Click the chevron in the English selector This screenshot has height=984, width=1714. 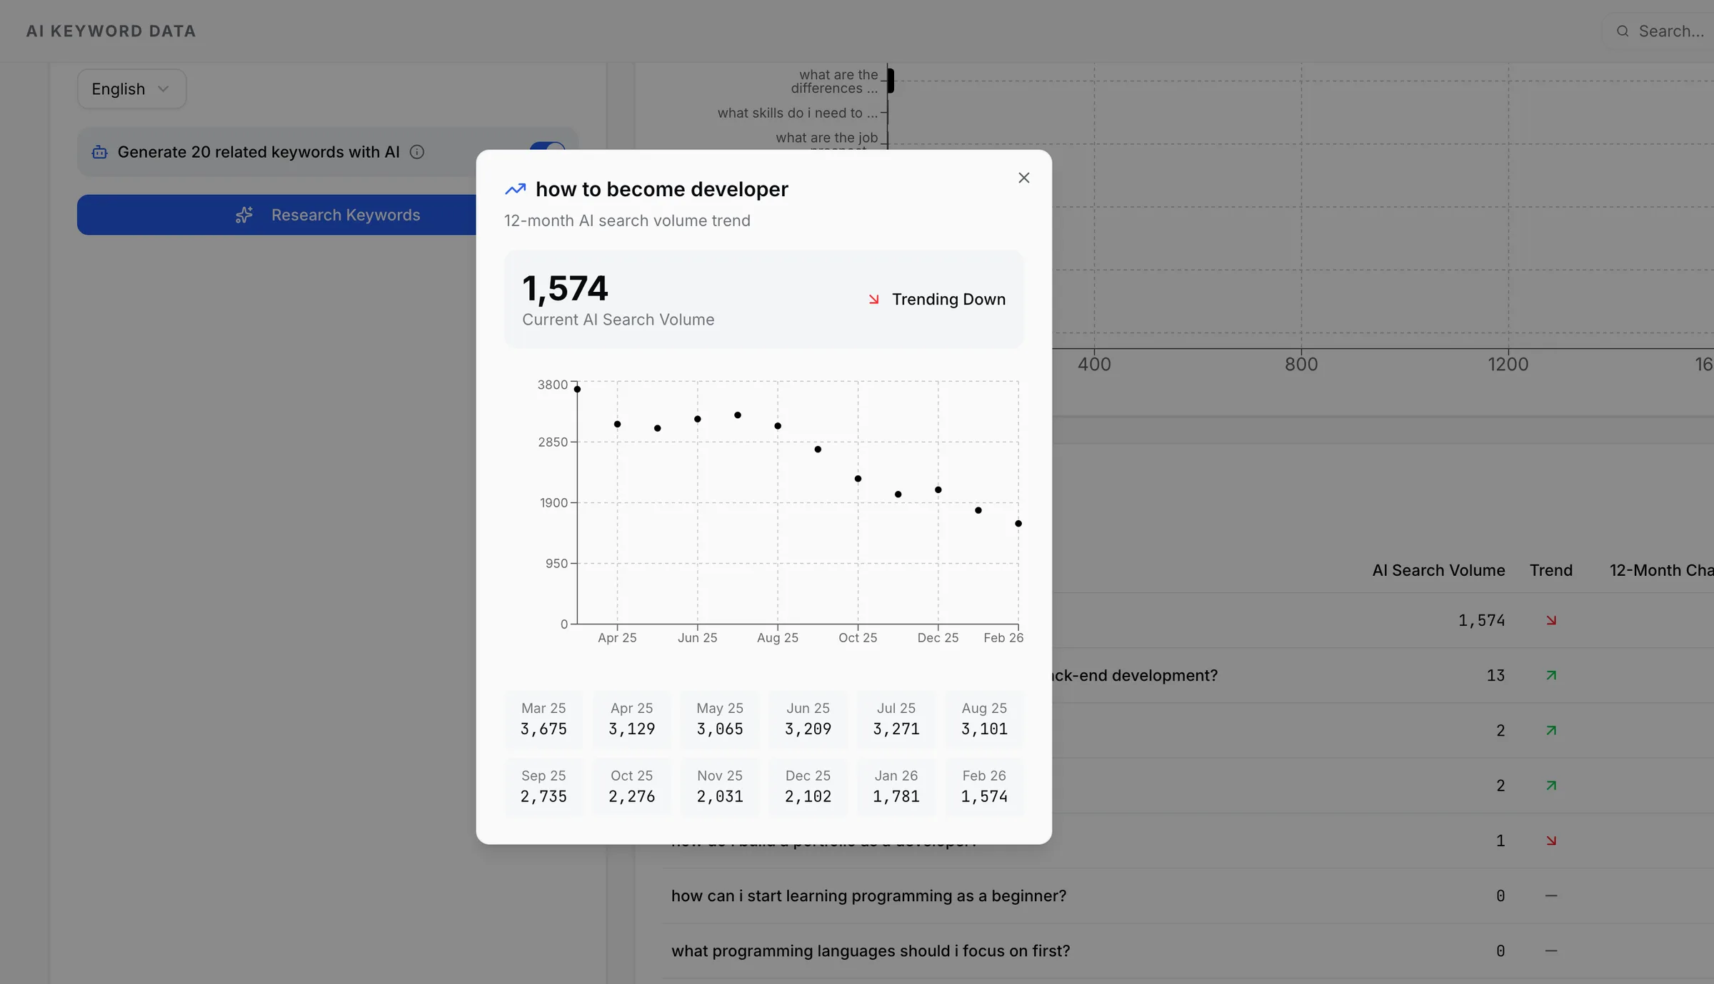[x=164, y=89]
